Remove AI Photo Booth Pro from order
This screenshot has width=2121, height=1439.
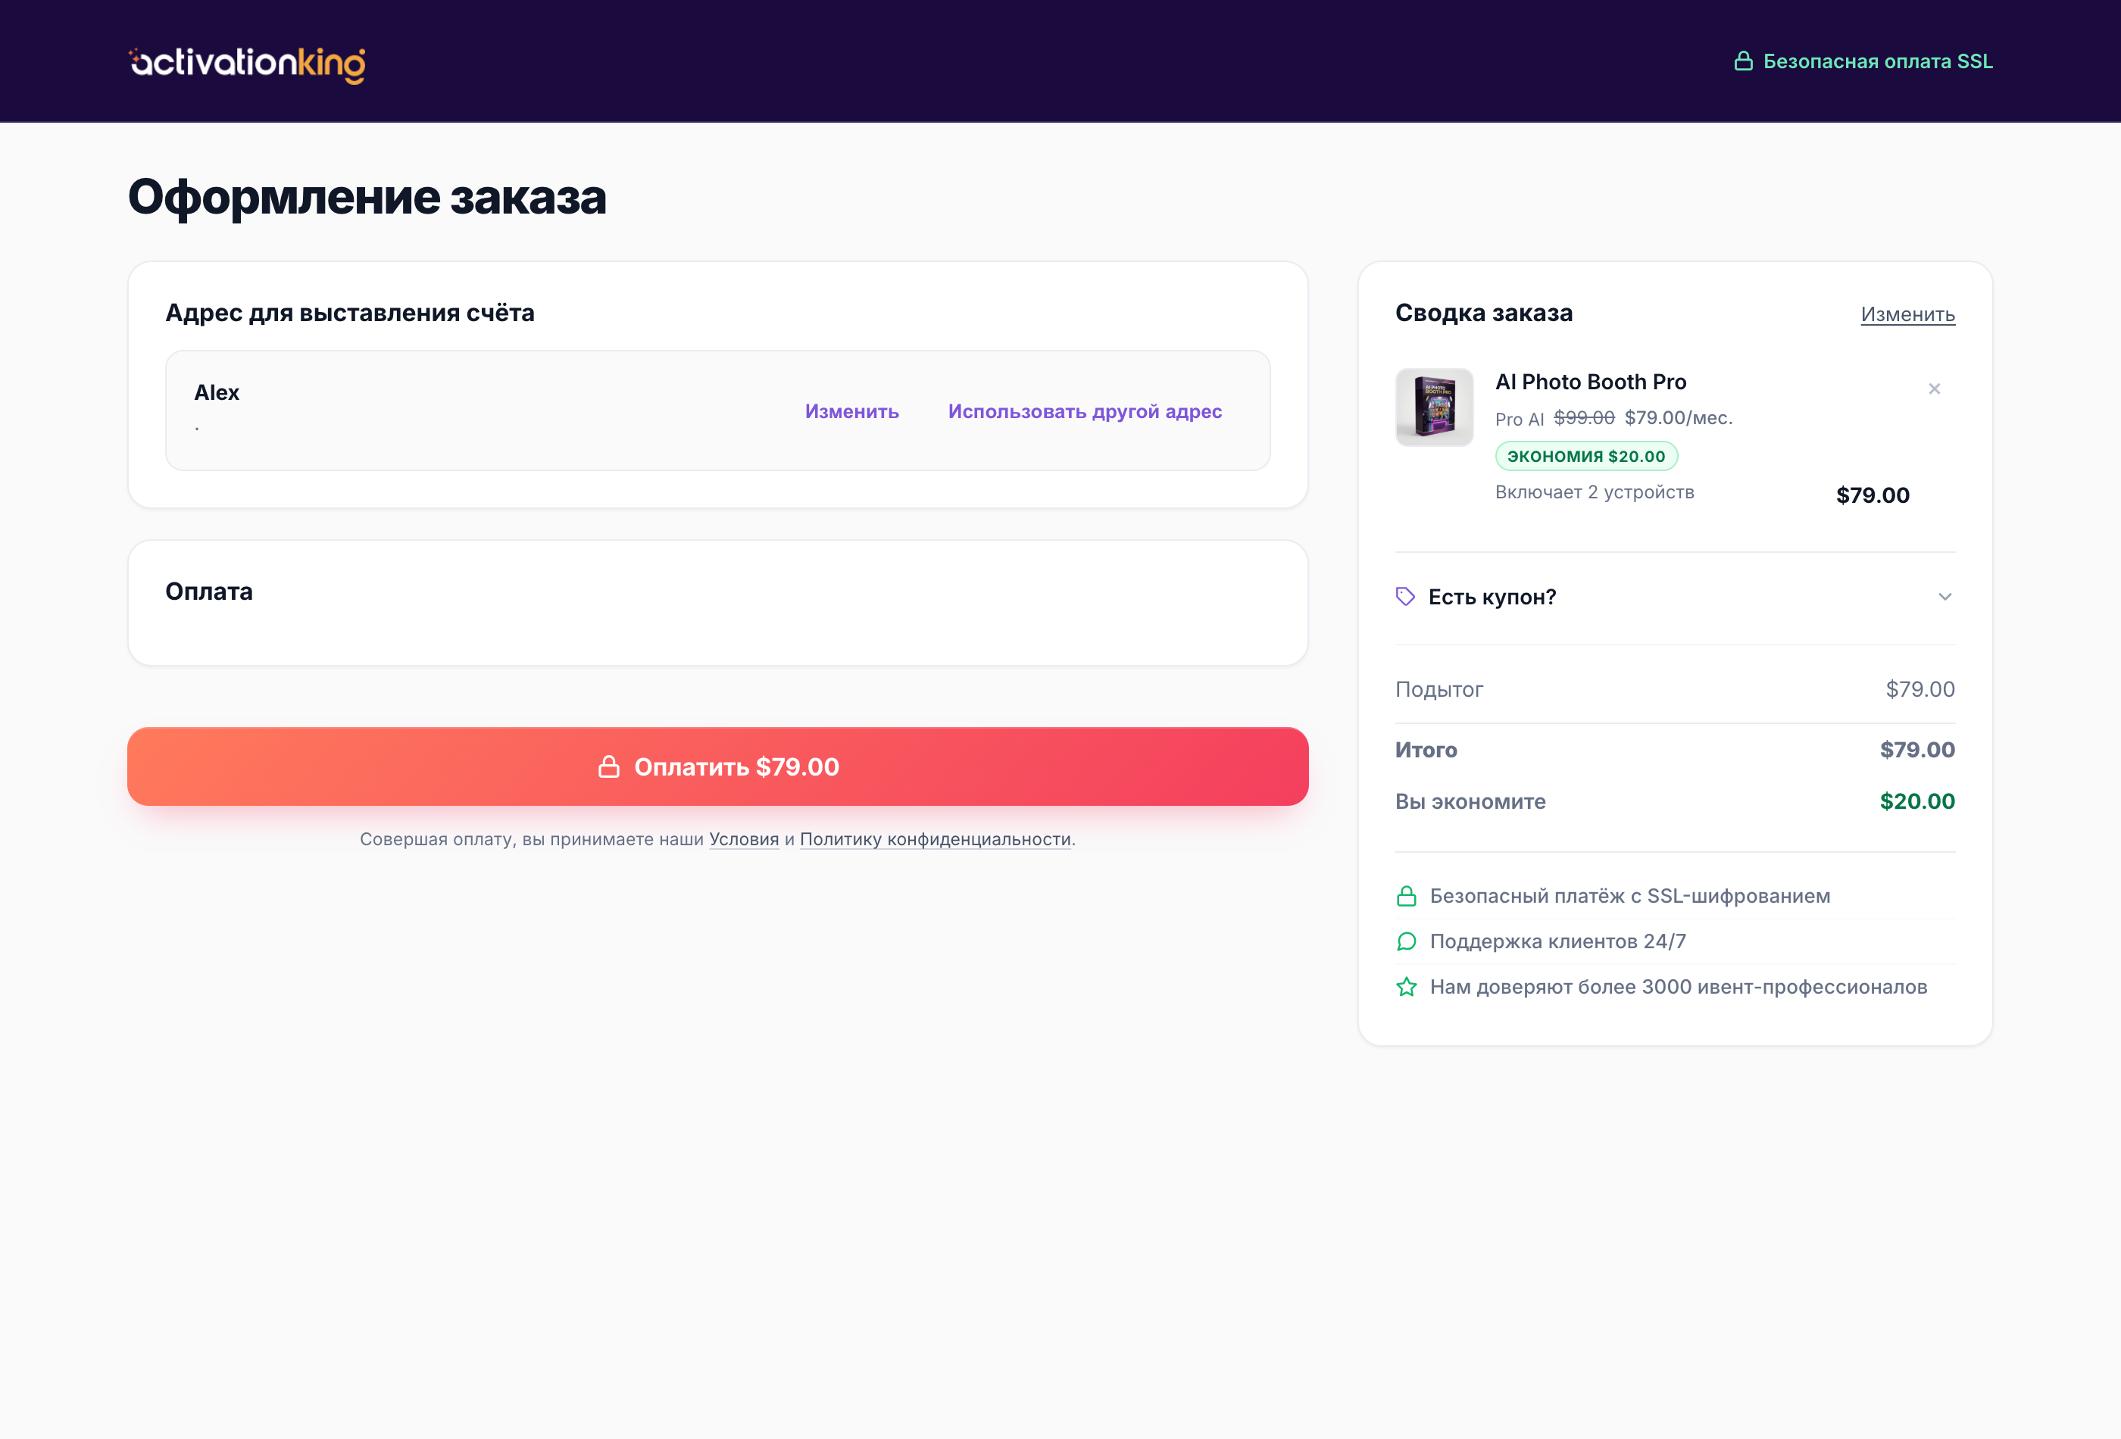click(1934, 389)
